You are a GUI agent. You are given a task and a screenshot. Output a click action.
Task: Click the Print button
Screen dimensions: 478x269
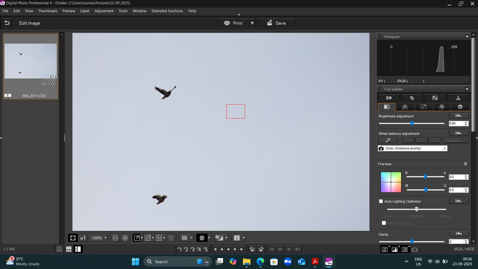[233, 23]
